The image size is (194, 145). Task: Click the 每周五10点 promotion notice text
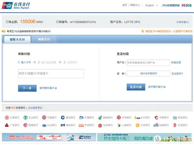(x=28, y=31)
